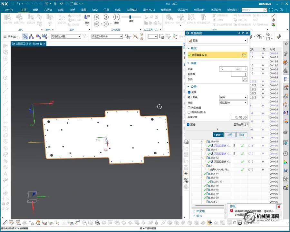This screenshot has height=232, width=290.
Task: Enable the 高级曲线拟合 checkbox
Action: pos(189,112)
